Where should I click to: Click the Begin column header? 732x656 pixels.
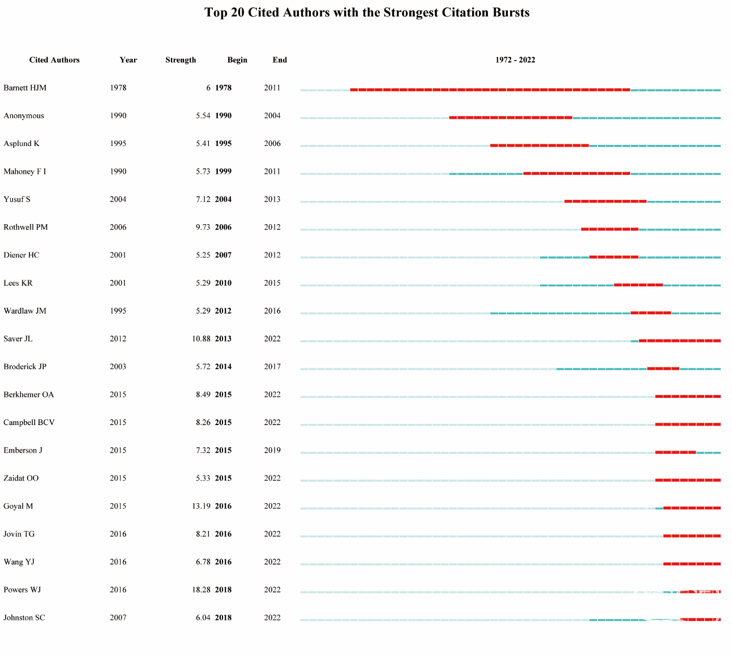pos(237,60)
